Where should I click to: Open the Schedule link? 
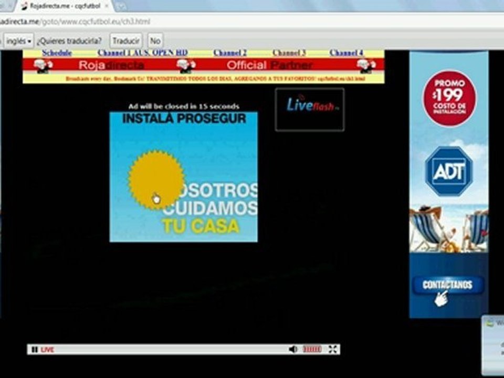click(57, 53)
